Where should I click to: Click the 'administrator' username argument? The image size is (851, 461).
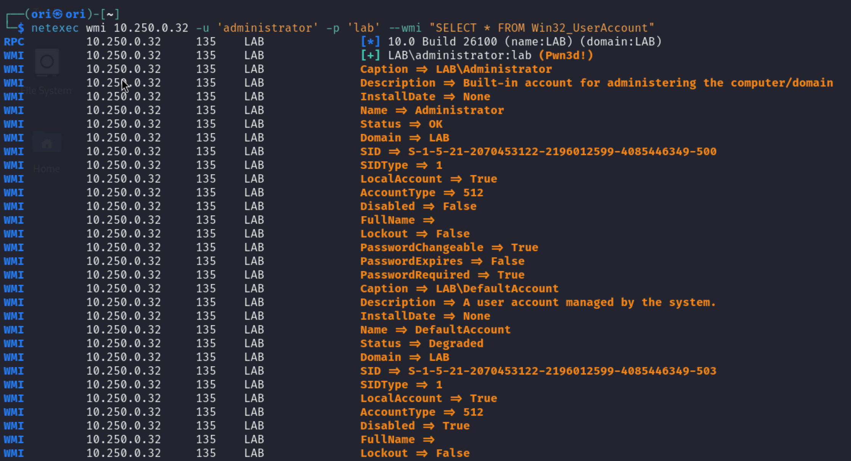(267, 28)
